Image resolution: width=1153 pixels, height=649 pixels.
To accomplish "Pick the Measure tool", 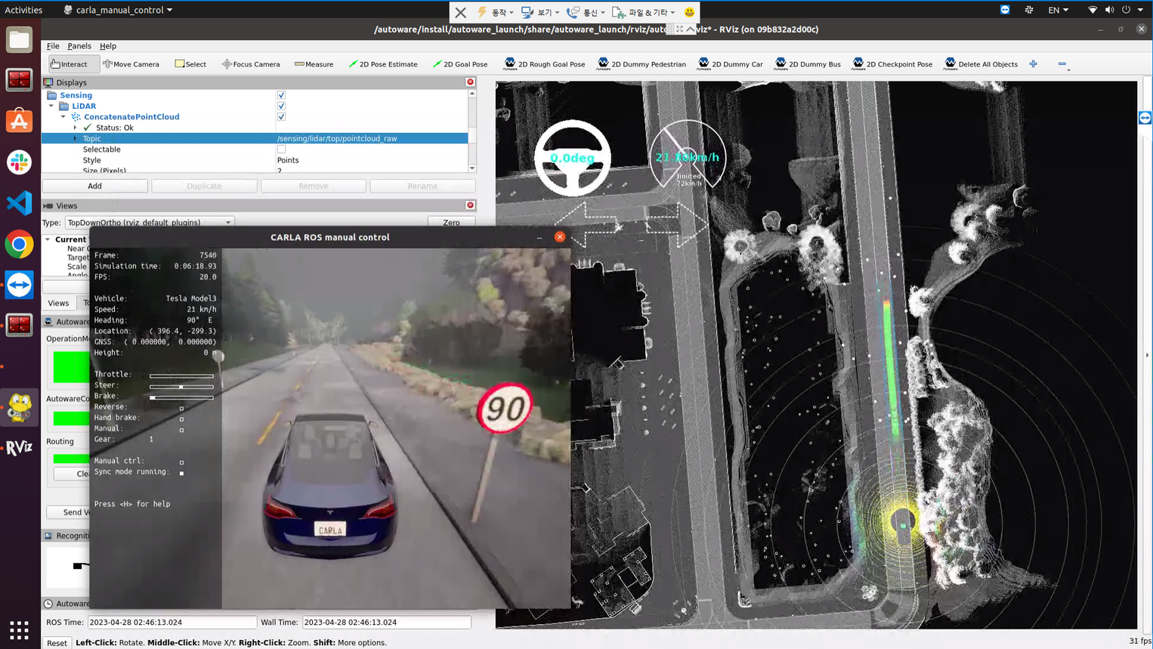I will (314, 64).
